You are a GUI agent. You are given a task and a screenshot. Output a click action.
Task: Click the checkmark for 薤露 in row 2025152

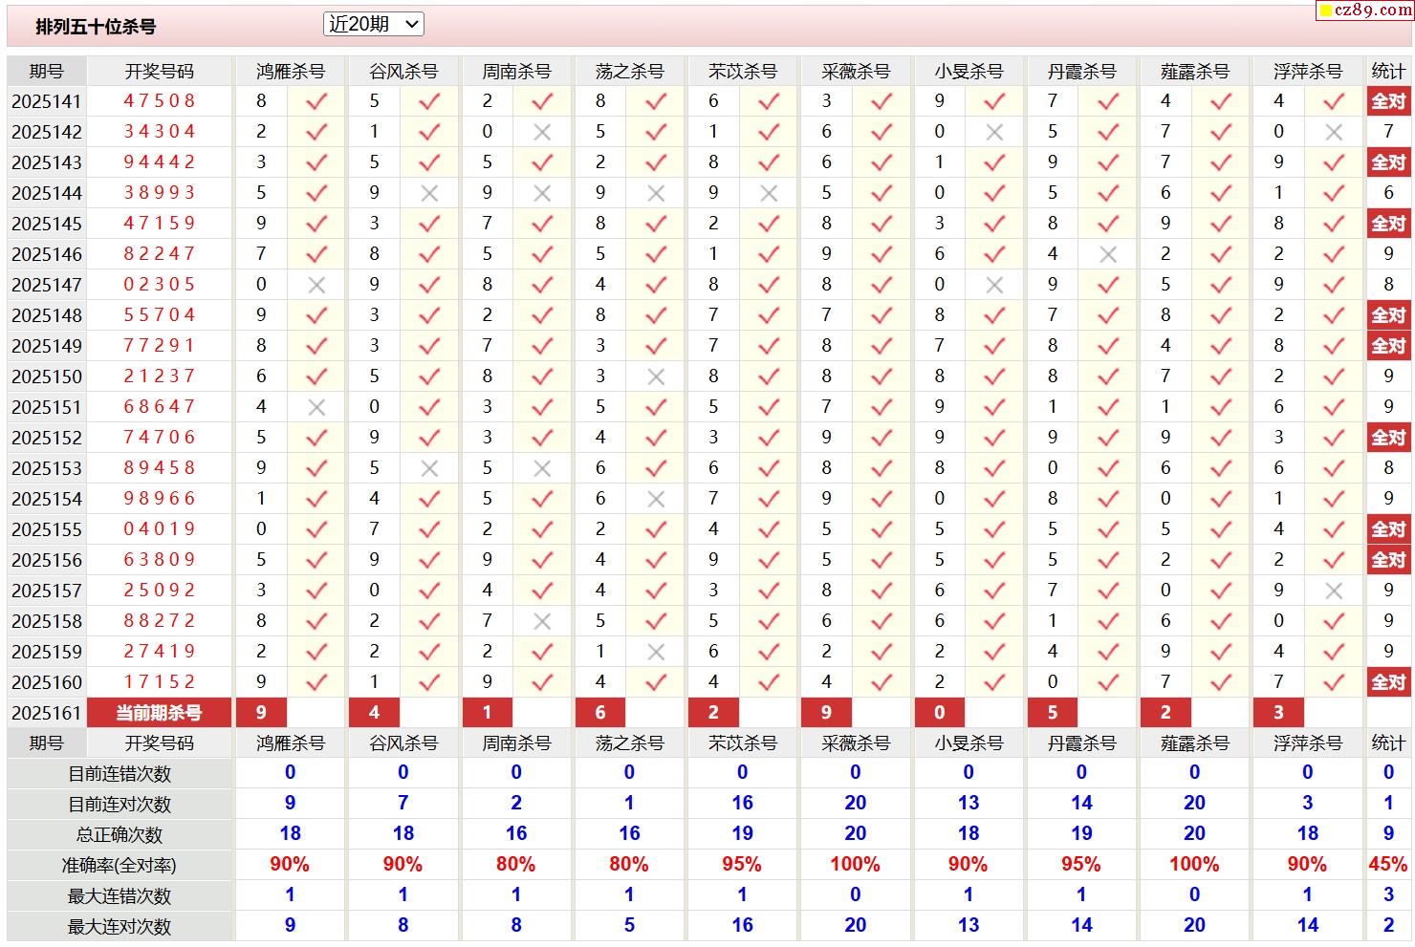pos(1221,437)
